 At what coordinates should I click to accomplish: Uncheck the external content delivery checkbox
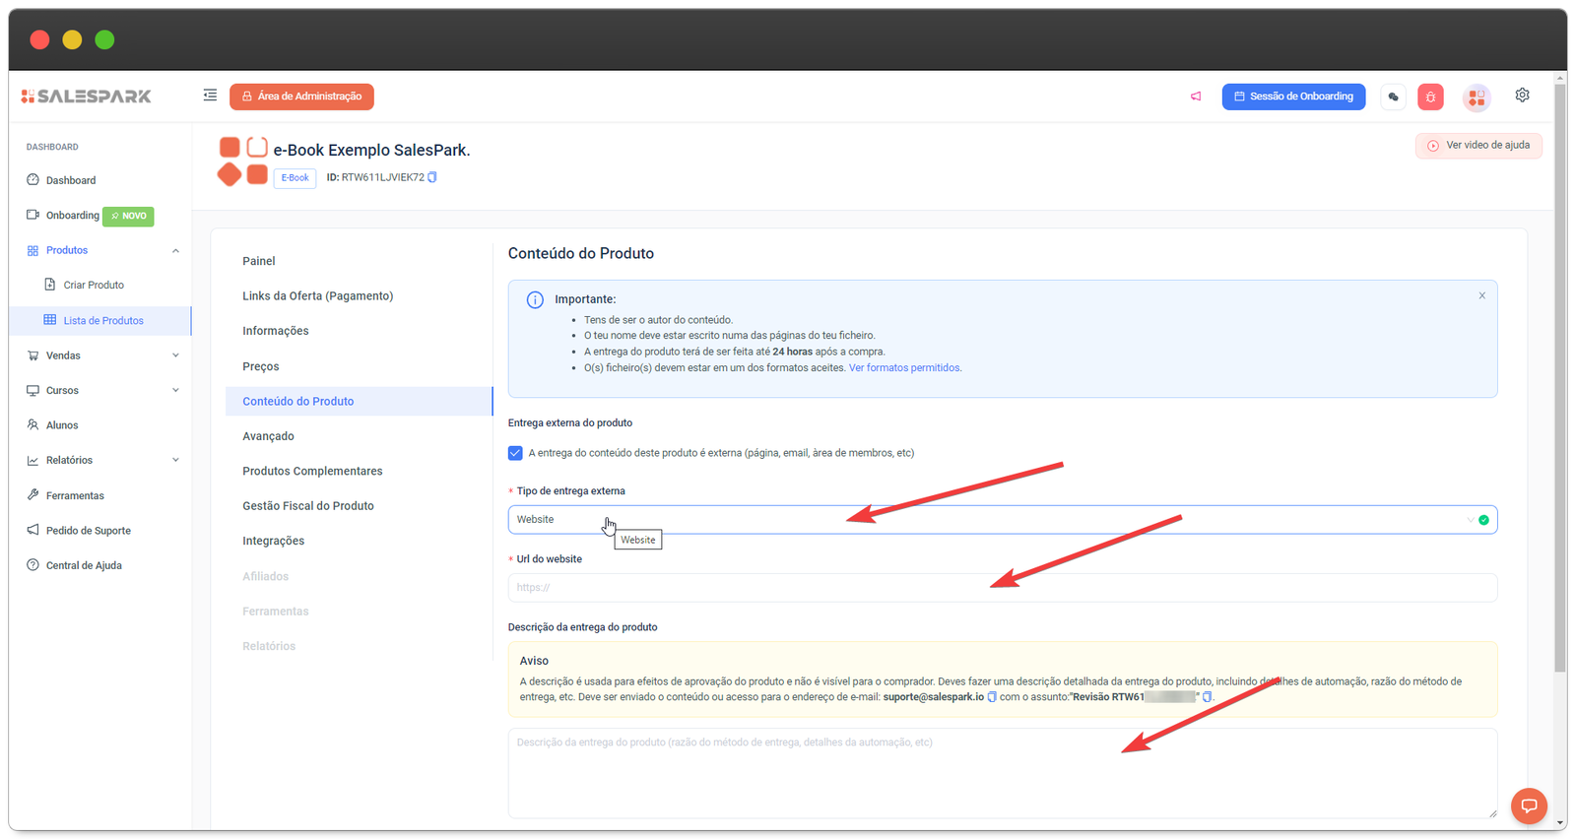pyautogui.click(x=515, y=453)
